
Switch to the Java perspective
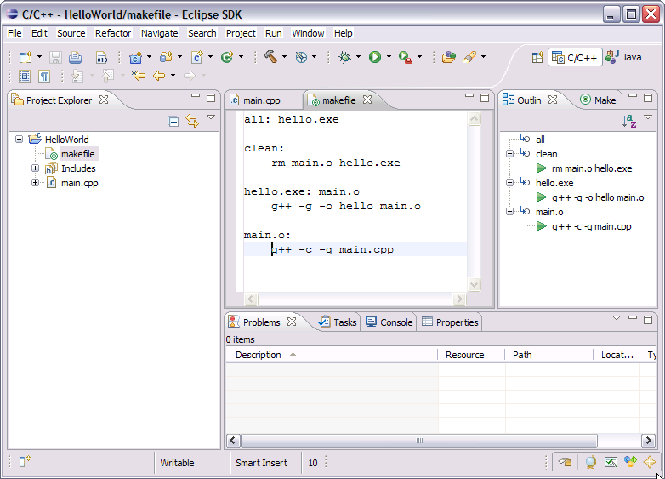pos(623,57)
